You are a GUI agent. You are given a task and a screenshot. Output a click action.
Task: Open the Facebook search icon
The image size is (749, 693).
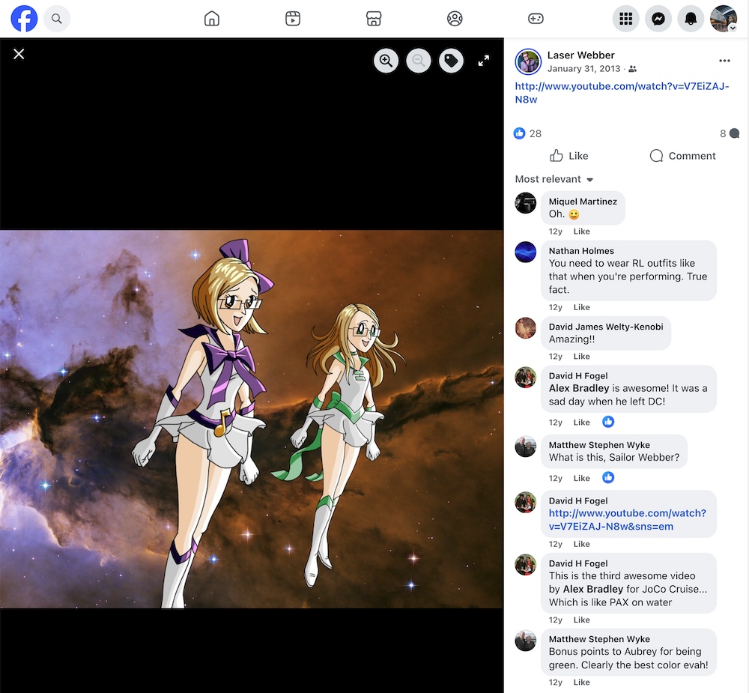[x=57, y=19]
